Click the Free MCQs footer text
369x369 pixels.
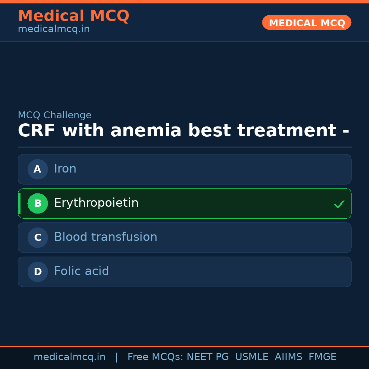click(x=155, y=357)
